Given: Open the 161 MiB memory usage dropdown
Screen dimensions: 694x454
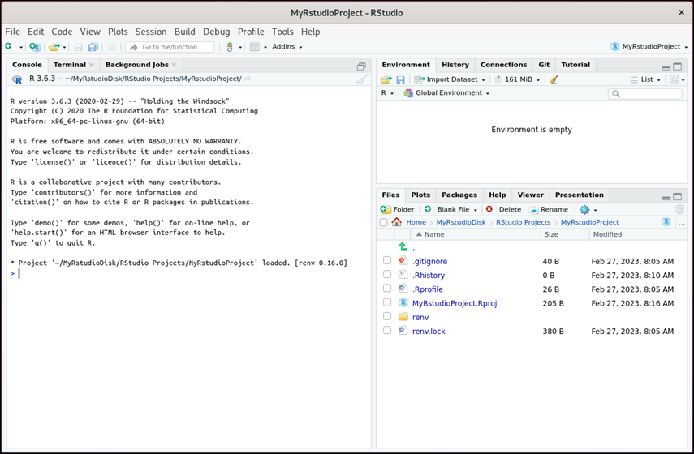Looking at the screenshot, I should (x=517, y=79).
